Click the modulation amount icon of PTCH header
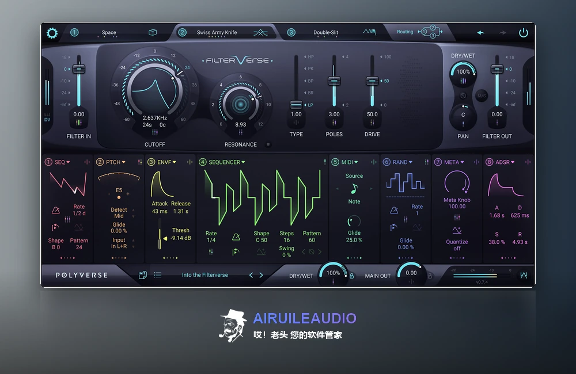Viewport: 576px width, 374px height. (139, 162)
